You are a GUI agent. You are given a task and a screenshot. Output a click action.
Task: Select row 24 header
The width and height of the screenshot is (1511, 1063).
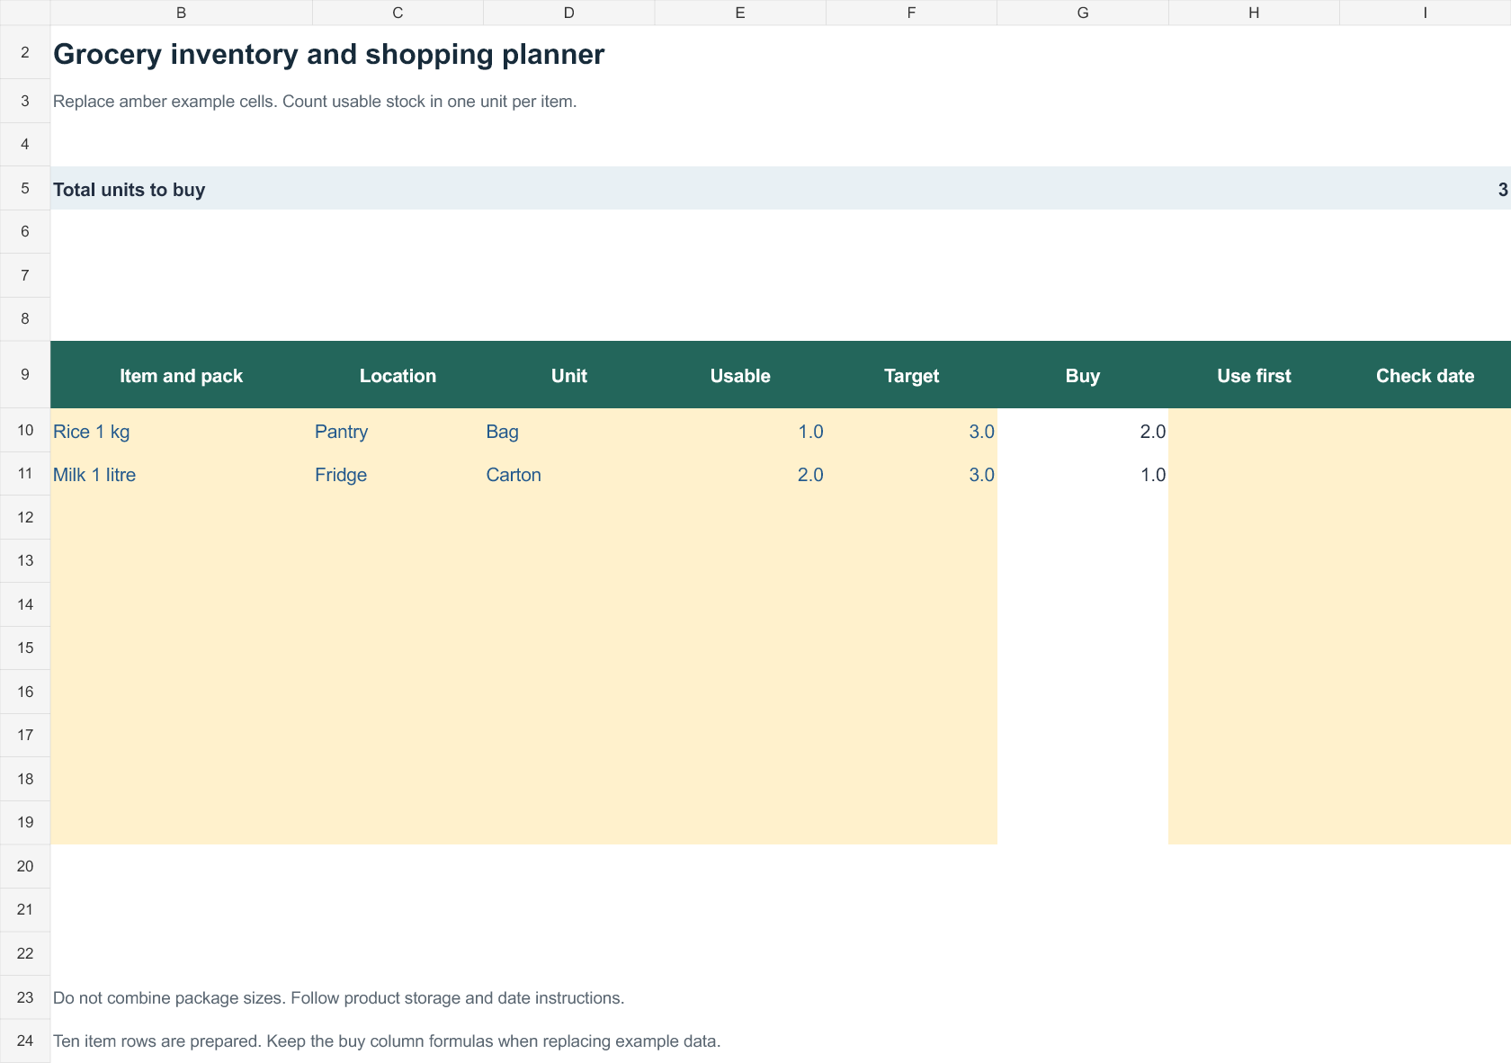25,1041
